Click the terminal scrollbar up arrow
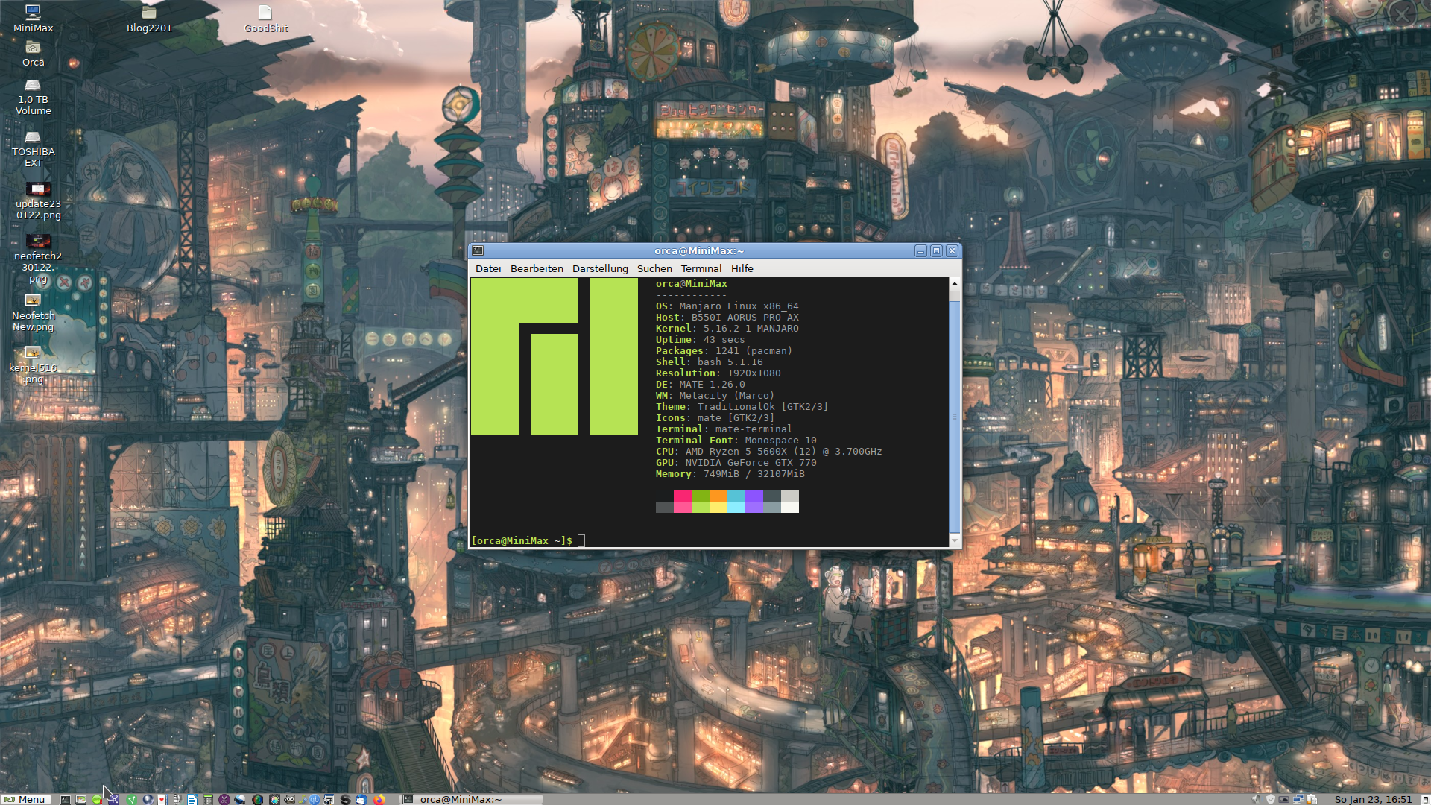This screenshot has width=1431, height=805. pos(955,284)
